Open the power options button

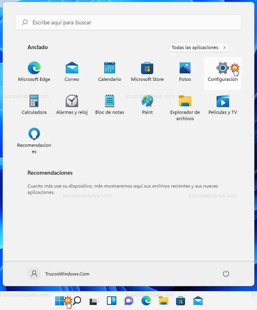point(226,274)
